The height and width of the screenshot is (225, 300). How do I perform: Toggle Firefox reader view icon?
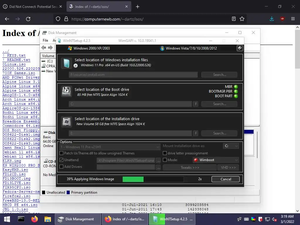coord(233,19)
